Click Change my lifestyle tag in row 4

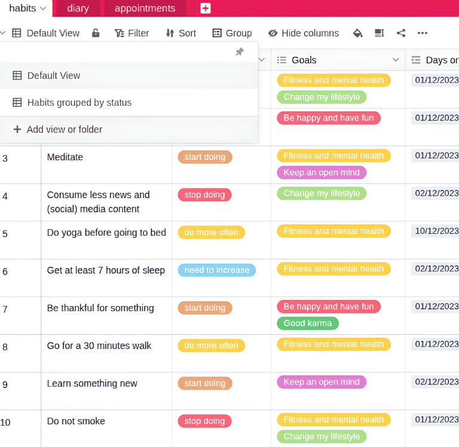[x=322, y=193]
